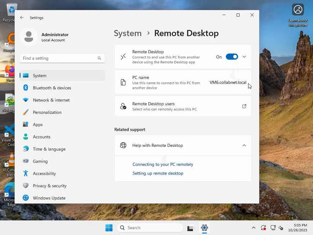
Task: Select Apps in the settings sidebar
Action: [38, 125]
